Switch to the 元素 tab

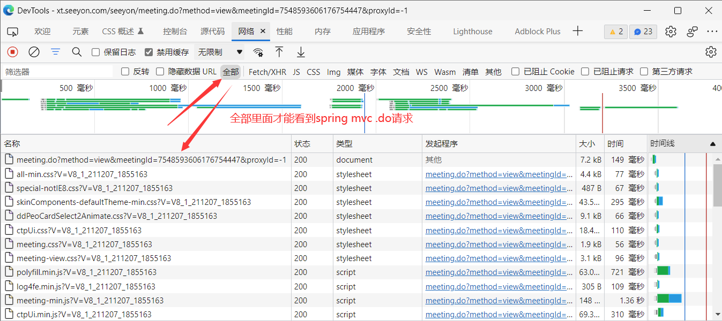(80, 32)
